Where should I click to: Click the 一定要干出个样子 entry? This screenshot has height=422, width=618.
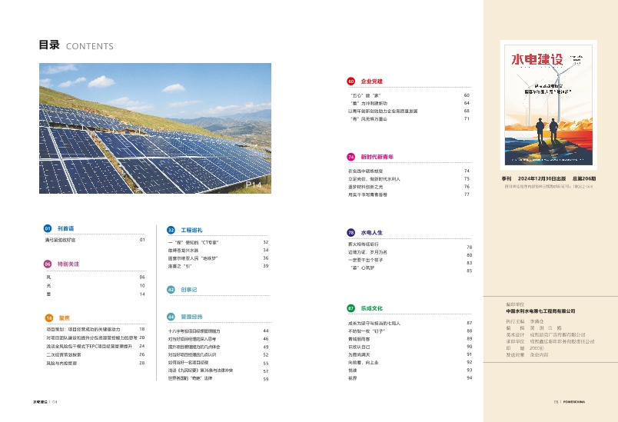[x=365, y=260]
